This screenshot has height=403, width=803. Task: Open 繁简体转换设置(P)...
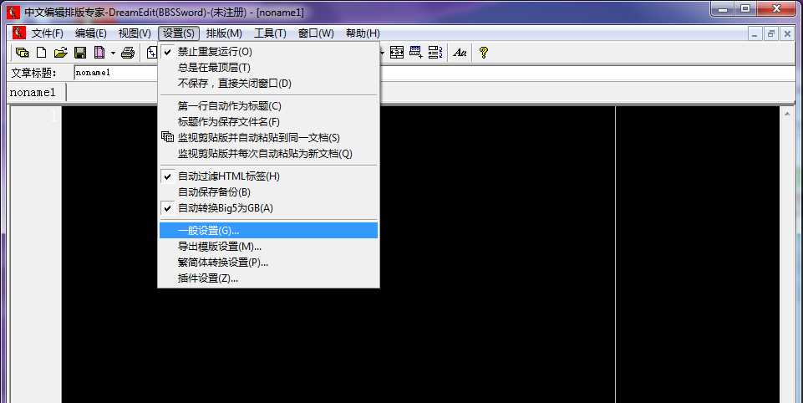pyautogui.click(x=268, y=263)
